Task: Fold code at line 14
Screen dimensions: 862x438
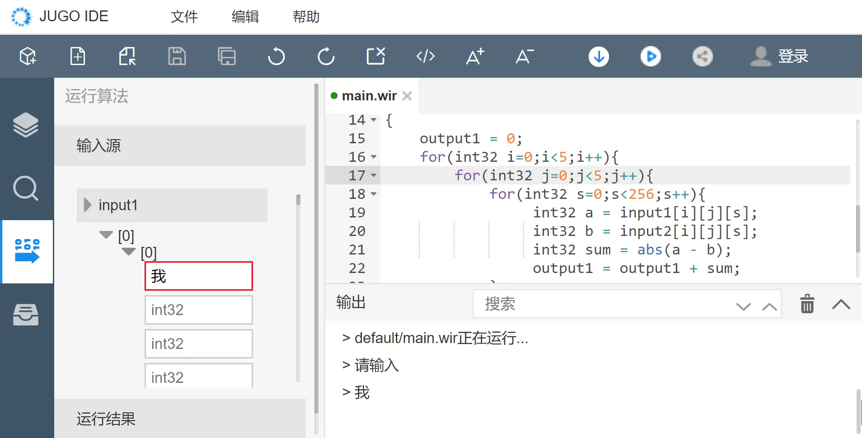Action: (x=374, y=120)
